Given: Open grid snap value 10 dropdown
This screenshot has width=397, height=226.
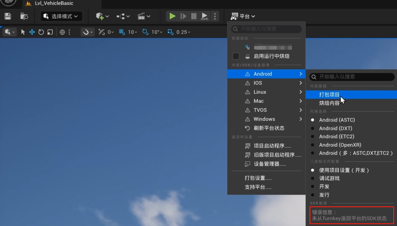Looking at the screenshot, I should click(132, 32).
